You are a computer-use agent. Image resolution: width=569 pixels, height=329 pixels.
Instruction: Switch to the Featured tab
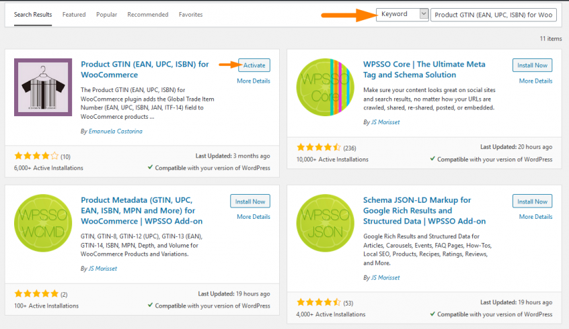point(74,15)
